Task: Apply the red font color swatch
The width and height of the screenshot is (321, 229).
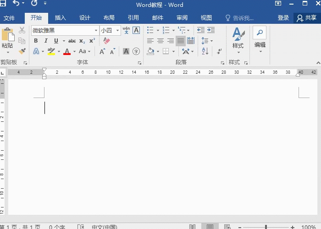Action: click(67, 51)
